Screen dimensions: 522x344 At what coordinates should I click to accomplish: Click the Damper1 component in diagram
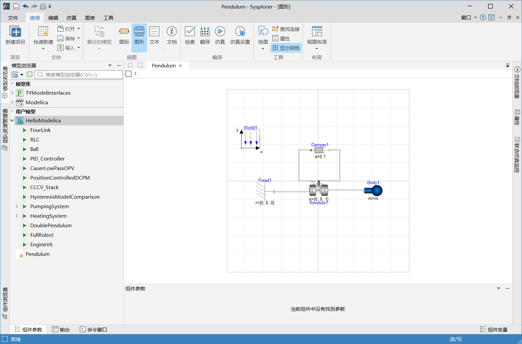point(319,150)
